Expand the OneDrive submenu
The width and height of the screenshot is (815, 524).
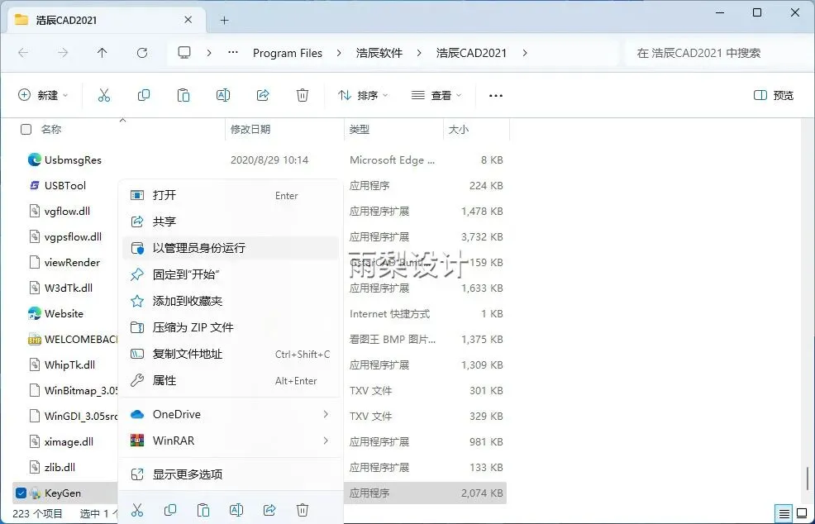[x=326, y=414]
